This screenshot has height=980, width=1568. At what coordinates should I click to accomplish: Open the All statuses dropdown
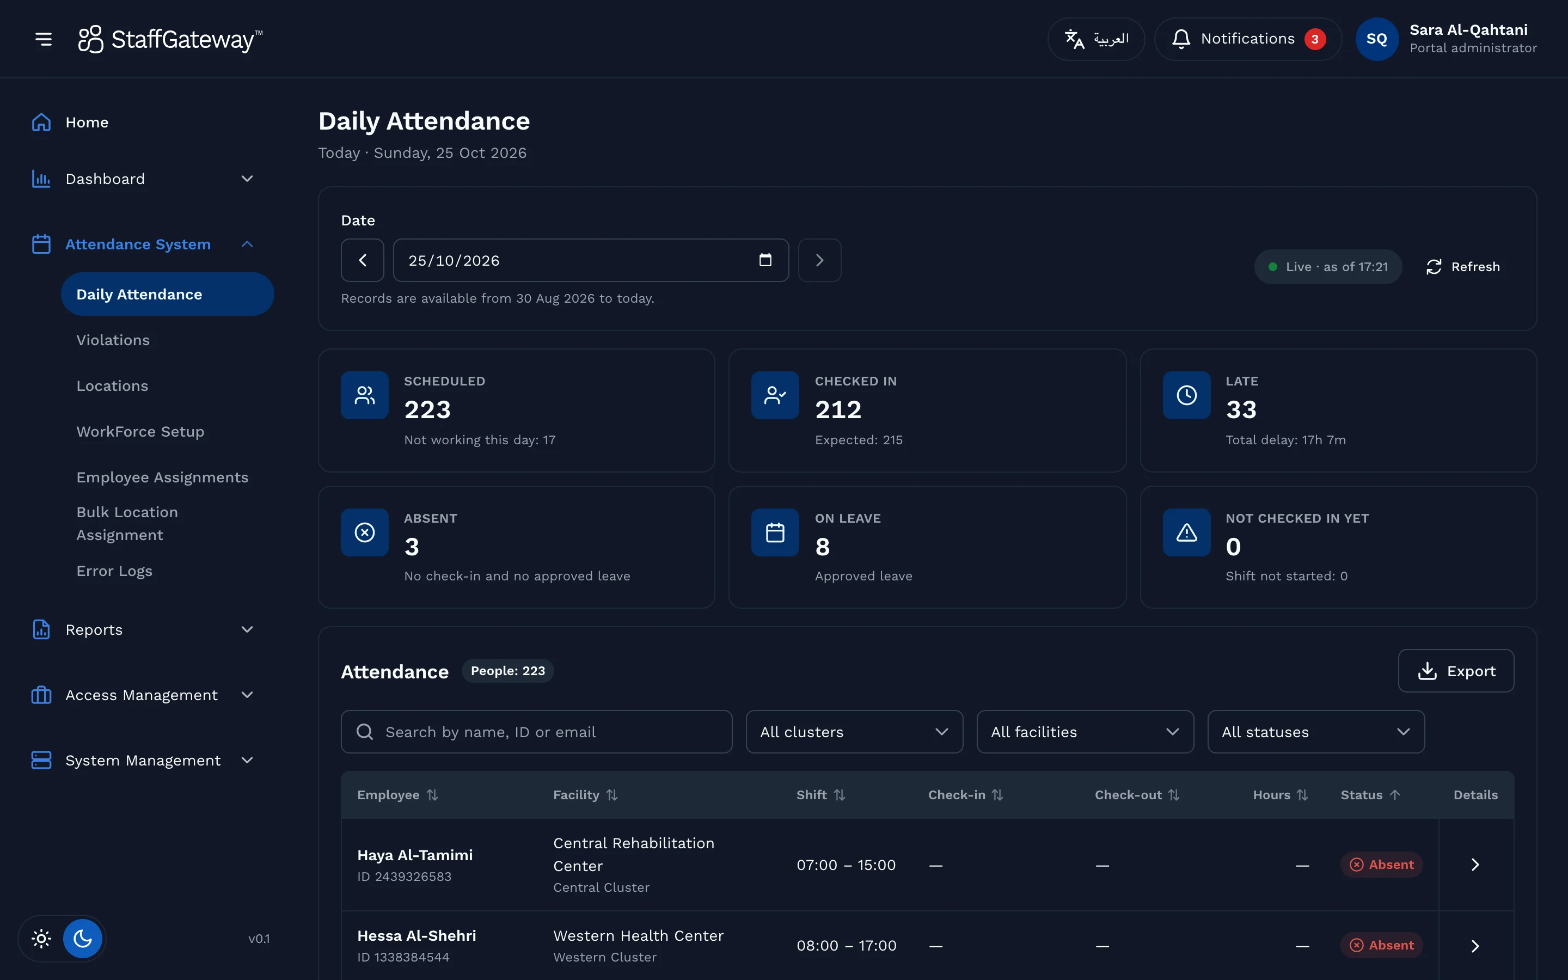[x=1316, y=732]
